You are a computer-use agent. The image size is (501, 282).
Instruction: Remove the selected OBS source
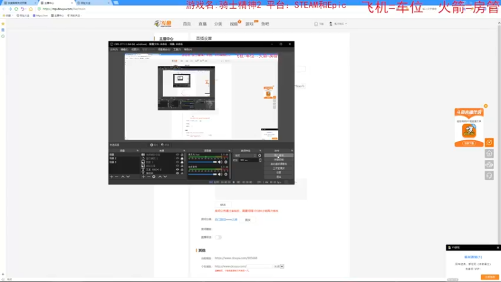click(148, 177)
